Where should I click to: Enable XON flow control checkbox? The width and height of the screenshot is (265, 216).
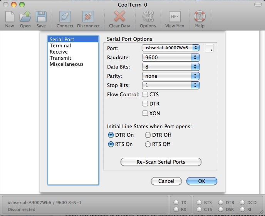click(145, 113)
